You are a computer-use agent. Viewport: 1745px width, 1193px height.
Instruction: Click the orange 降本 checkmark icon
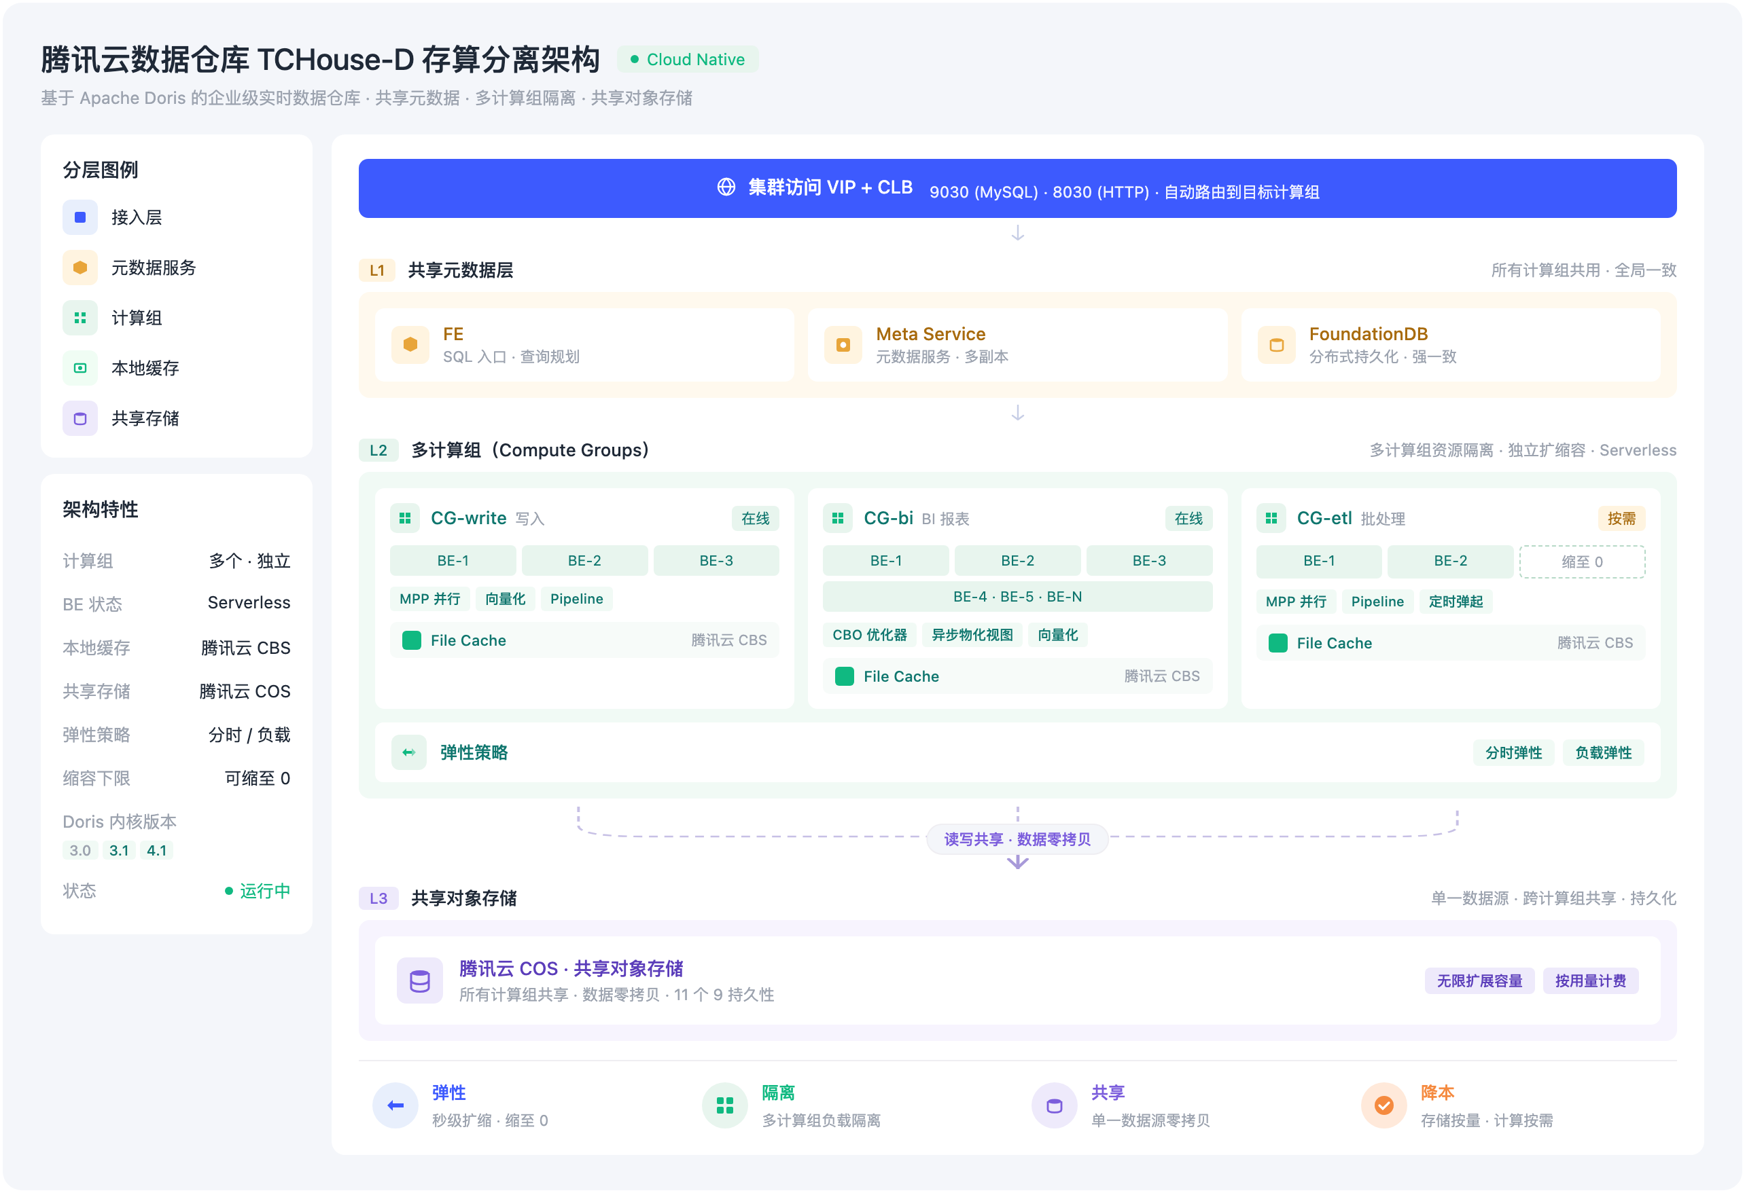[x=1385, y=1106]
